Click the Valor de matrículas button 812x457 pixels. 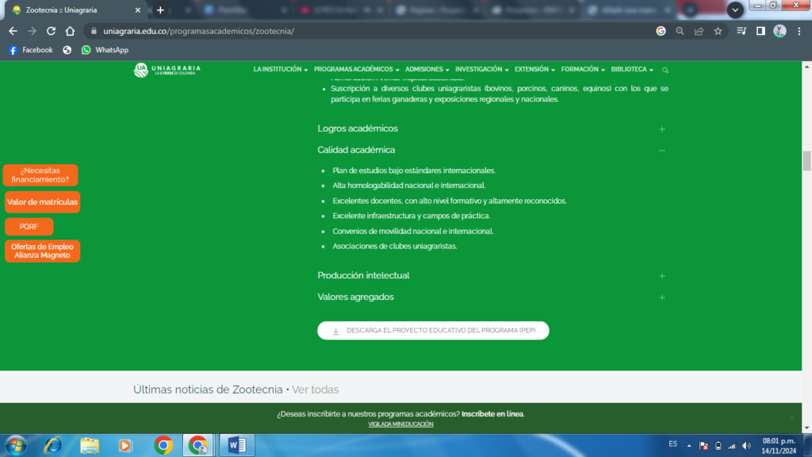(x=42, y=202)
